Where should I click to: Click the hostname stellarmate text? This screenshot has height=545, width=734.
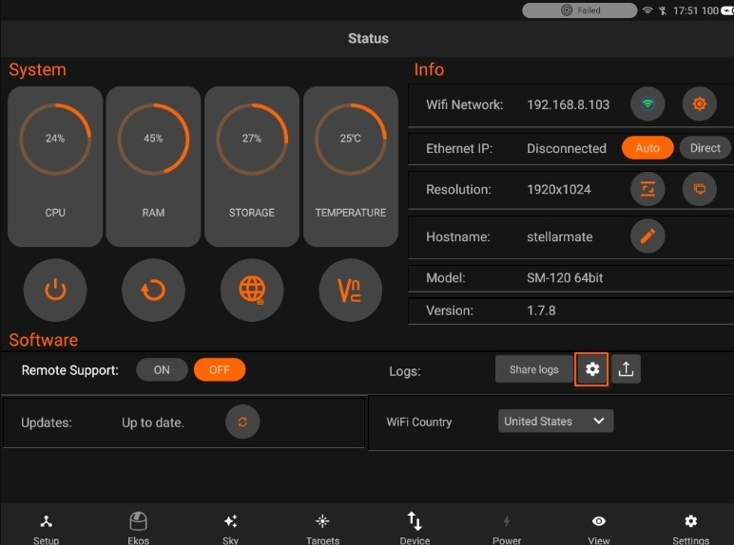560,236
